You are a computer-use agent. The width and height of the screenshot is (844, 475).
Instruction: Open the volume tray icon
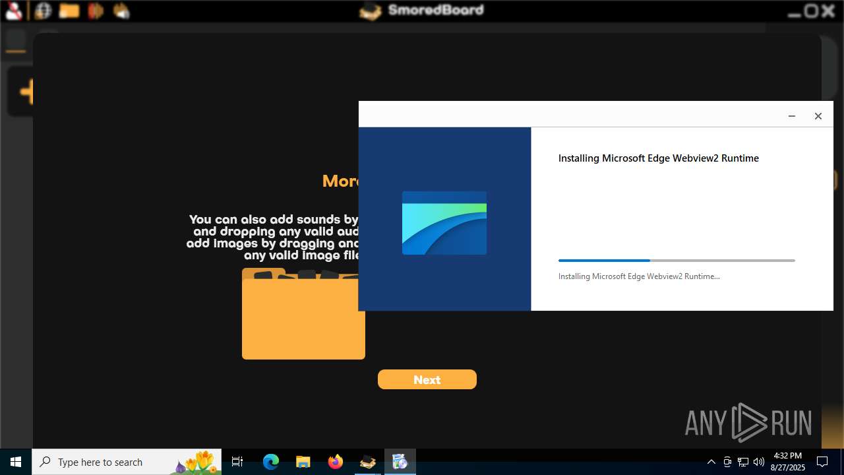tap(759, 462)
